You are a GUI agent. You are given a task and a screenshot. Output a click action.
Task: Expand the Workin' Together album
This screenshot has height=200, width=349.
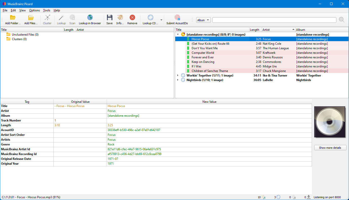tap(178, 76)
